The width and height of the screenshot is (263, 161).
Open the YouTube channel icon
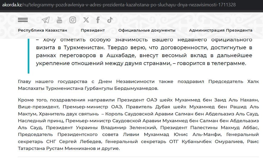pyautogui.click(x=59, y=19)
